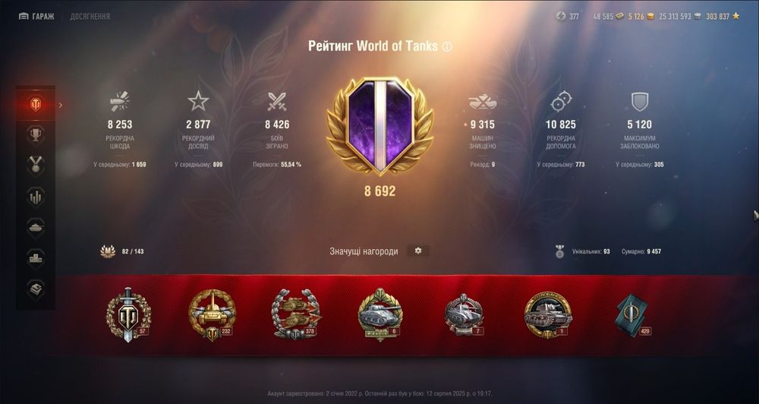The image size is (759, 404).
Task: Click the gold balance 5 126
Action: point(641,17)
